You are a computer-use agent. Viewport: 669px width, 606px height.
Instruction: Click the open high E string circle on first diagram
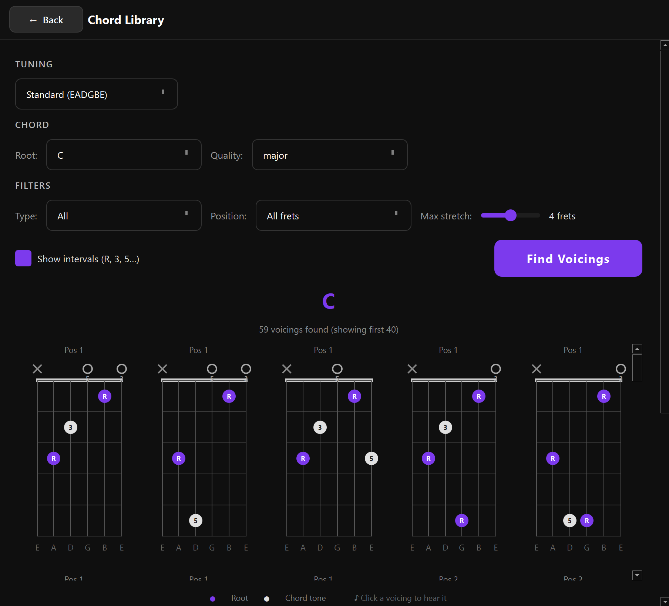point(121,369)
